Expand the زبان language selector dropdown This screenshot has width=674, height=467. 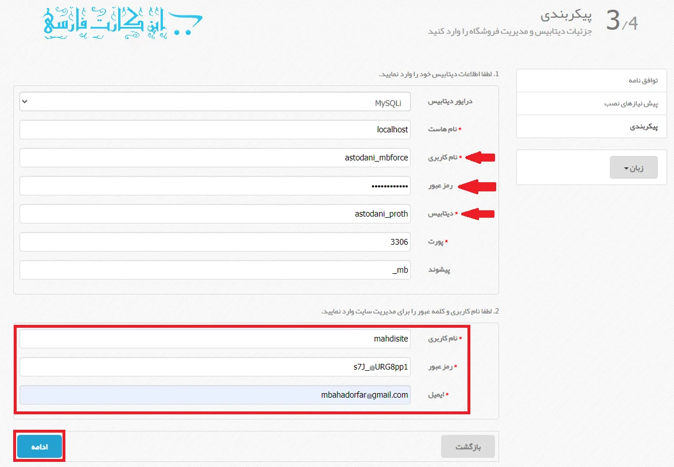pyautogui.click(x=633, y=167)
